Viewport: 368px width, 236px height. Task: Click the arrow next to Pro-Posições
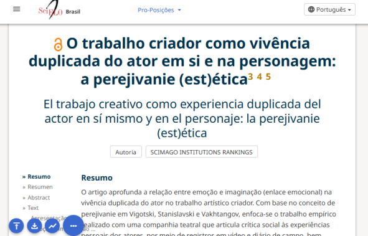click(179, 10)
